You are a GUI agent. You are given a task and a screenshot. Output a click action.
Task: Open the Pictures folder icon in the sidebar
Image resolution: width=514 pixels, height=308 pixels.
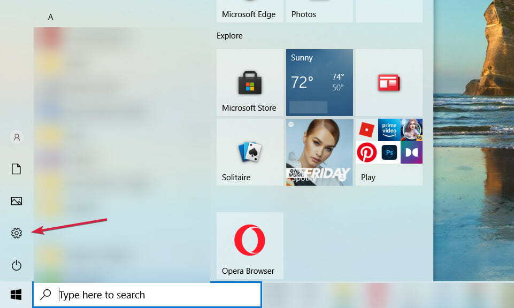pos(17,201)
